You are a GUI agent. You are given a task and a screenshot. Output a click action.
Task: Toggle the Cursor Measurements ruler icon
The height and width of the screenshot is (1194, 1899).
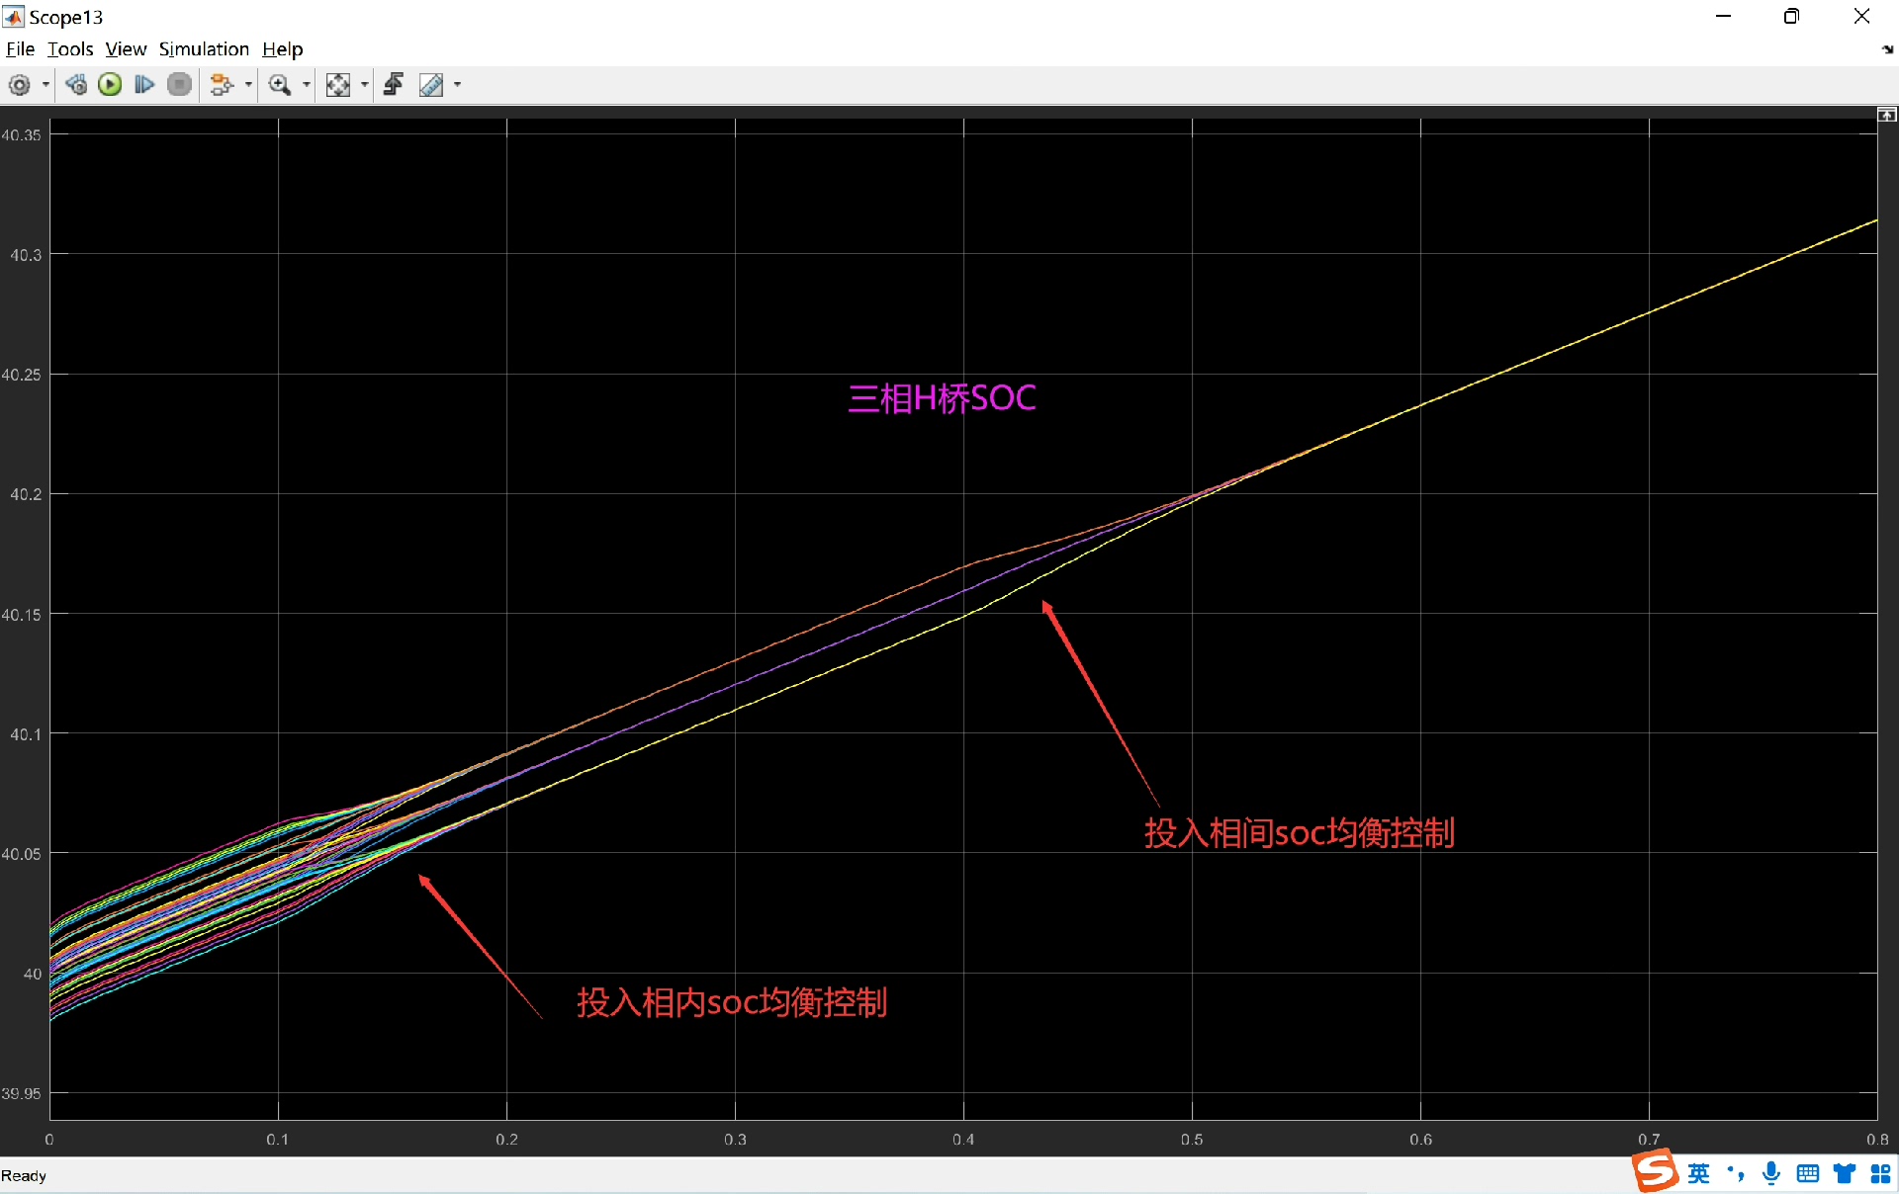click(x=431, y=85)
